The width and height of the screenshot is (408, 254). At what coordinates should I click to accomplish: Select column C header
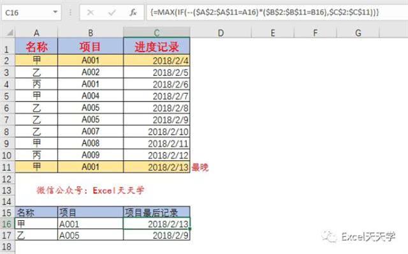tap(157, 33)
